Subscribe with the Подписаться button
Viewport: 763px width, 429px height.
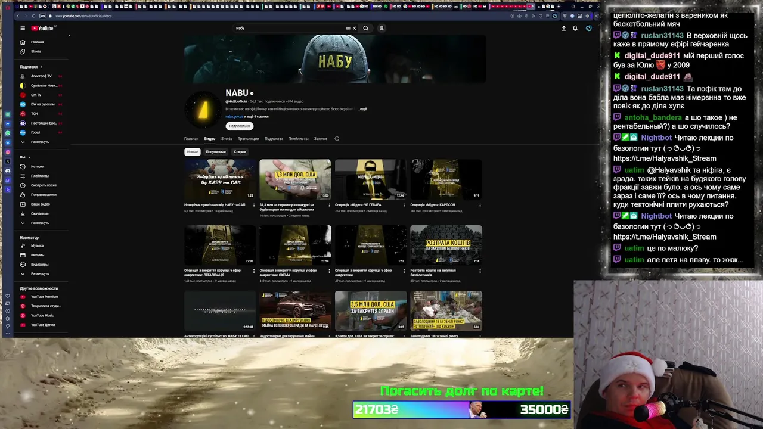pyautogui.click(x=240, y=126)
